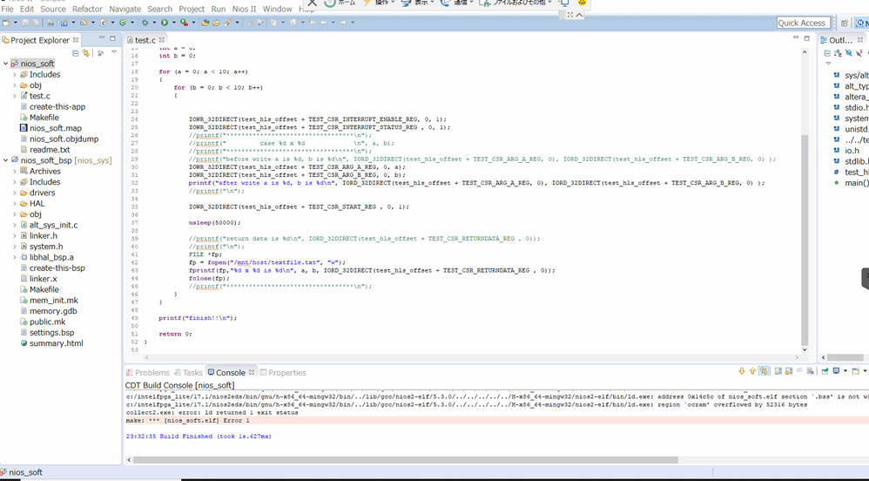Viewport: 869px width, 481px height.
Task: Expand the drivers folder in nios_soft_bsp
Action: pos(15,193)
